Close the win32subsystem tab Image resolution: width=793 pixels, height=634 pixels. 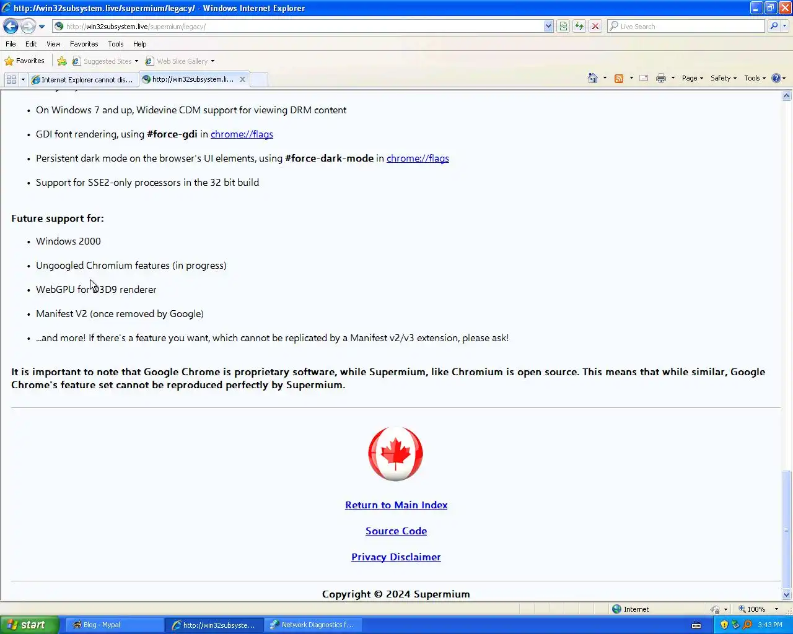[242, 79]
